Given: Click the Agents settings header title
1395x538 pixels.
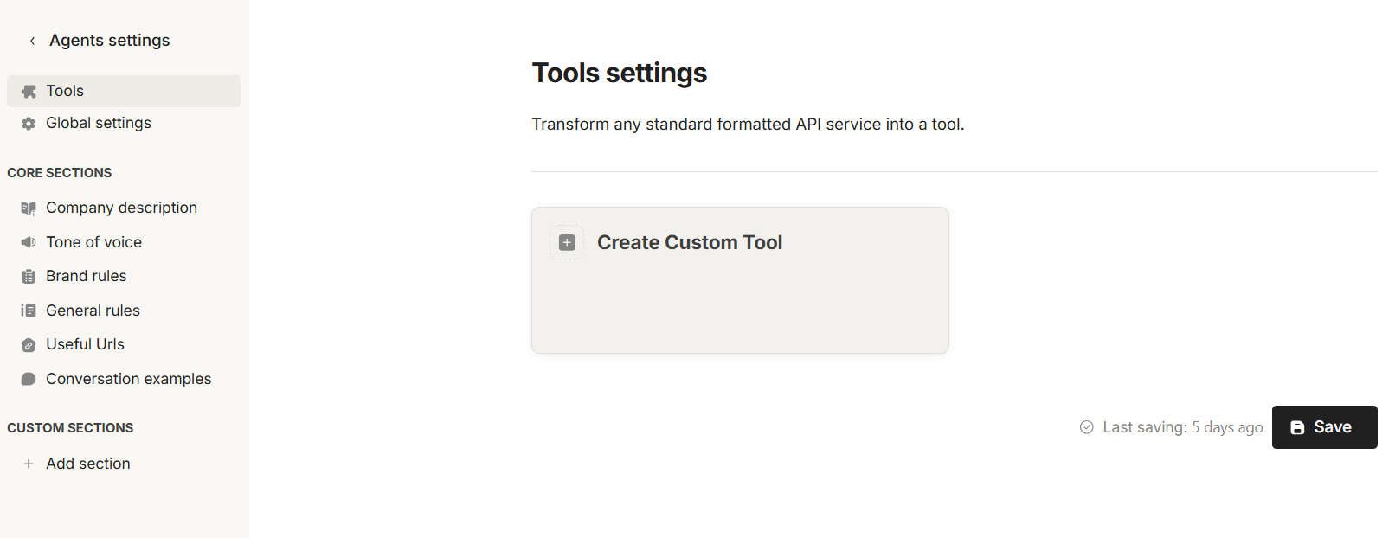Looking at the screenshot, I should (x=110, y=41).
